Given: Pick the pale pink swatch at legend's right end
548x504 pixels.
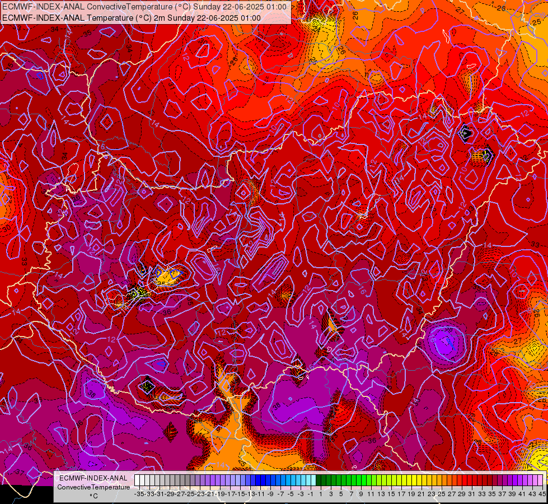Looking at the screenshot, I should point(540,480).
